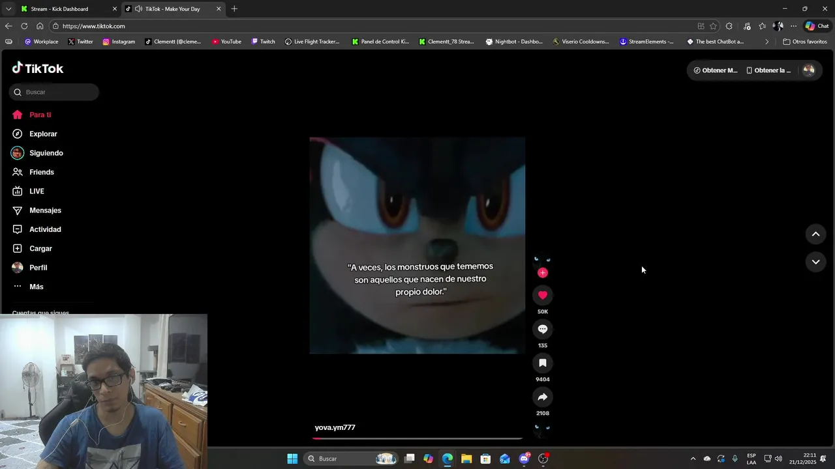Open the Microsoft Store icon in the taskbar
The width and height of the screenshot is (835, 469).
tap(485, 459)
